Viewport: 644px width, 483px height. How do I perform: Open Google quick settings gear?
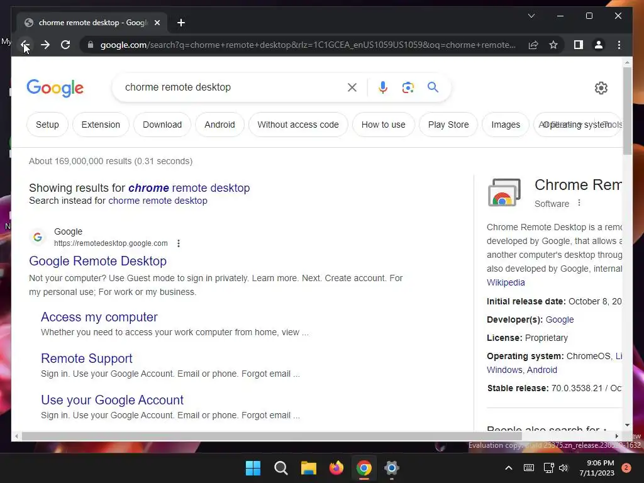(x=601, y=87)
